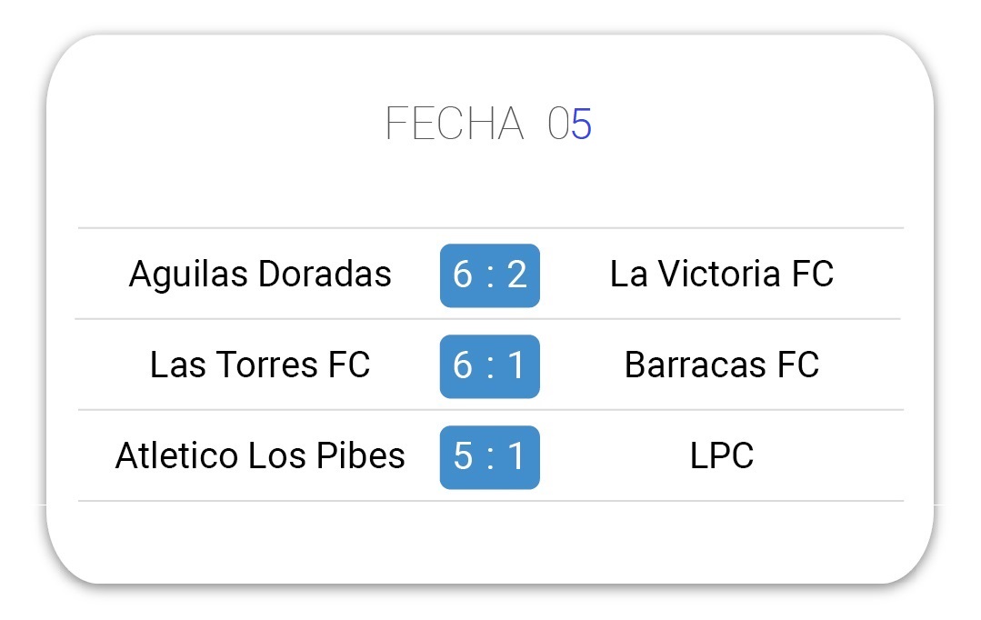Open the 6 : 2 score badge
Image resolution: width=981 pixels, height=620 pixels.
click(x=490, y=275)
